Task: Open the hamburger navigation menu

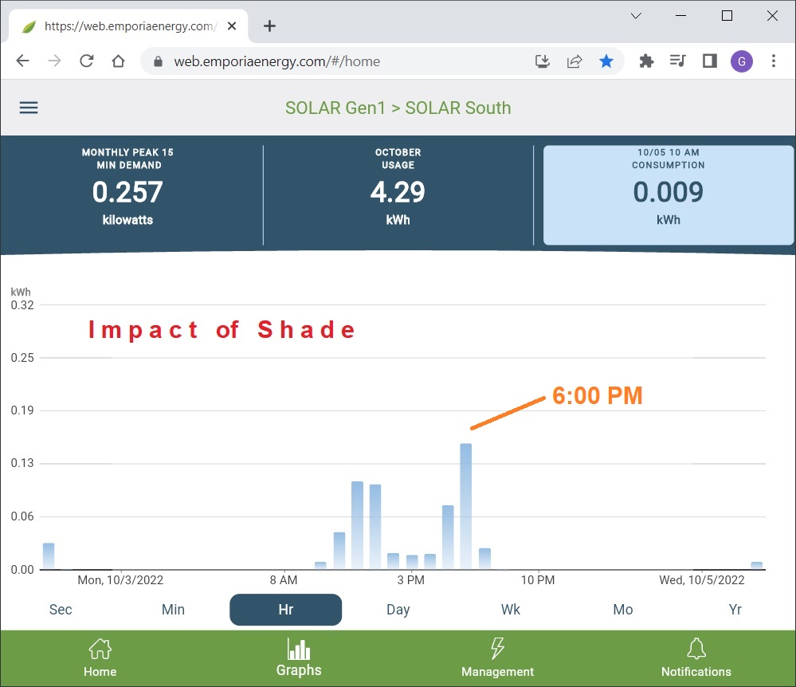Action: click(29, 108)
